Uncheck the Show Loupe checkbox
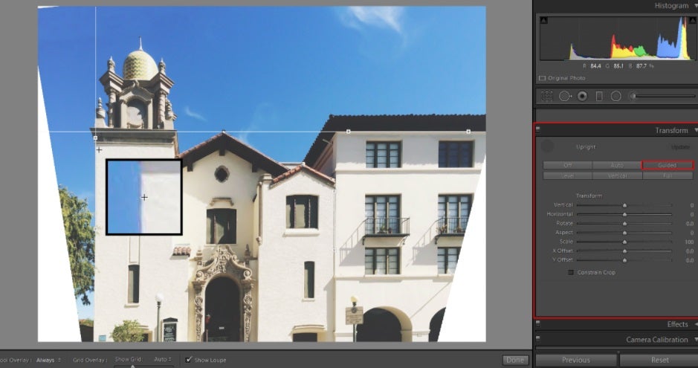The height and width of the screenshot is (368, 698). [x=189, y=360]
